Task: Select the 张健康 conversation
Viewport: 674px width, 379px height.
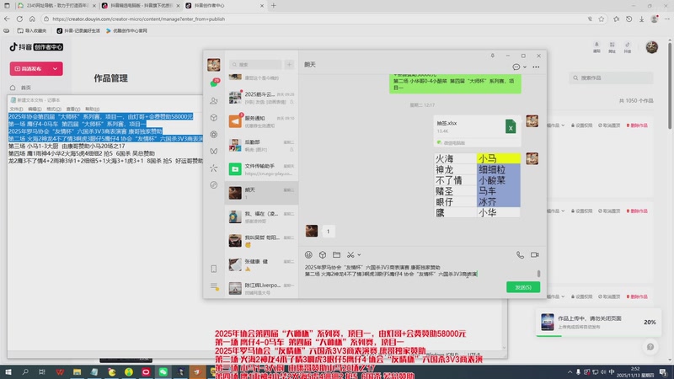Action: [x=261, y=264]
